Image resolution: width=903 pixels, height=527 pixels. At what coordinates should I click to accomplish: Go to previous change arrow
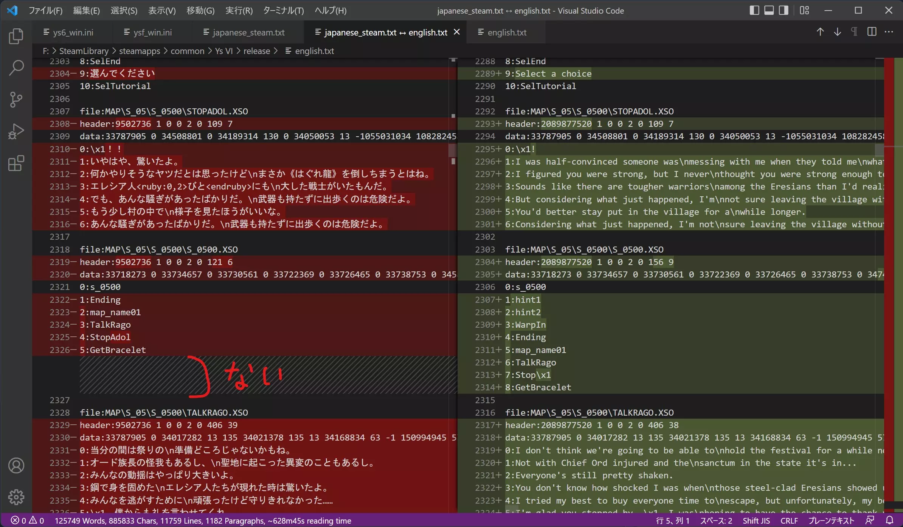(820, 32)
